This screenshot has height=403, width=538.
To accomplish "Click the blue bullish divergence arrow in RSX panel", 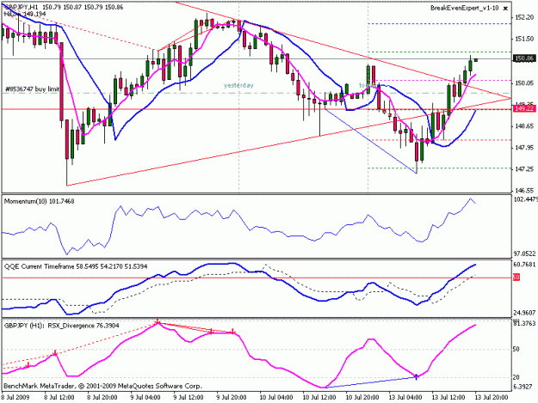I will point(417,377).
